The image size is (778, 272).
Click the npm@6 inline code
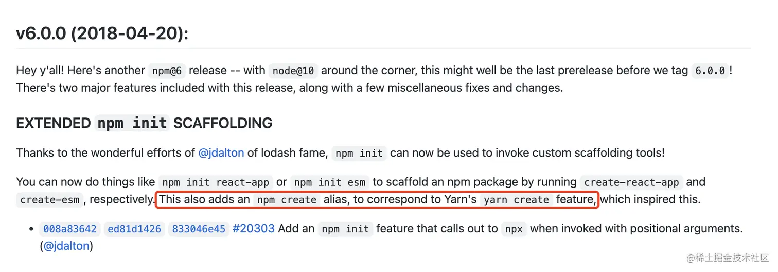(x=167, y=71)
